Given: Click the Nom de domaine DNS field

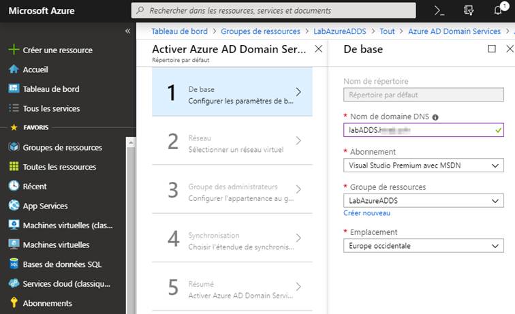Looking at the screenshot, I should pos(424,130).
